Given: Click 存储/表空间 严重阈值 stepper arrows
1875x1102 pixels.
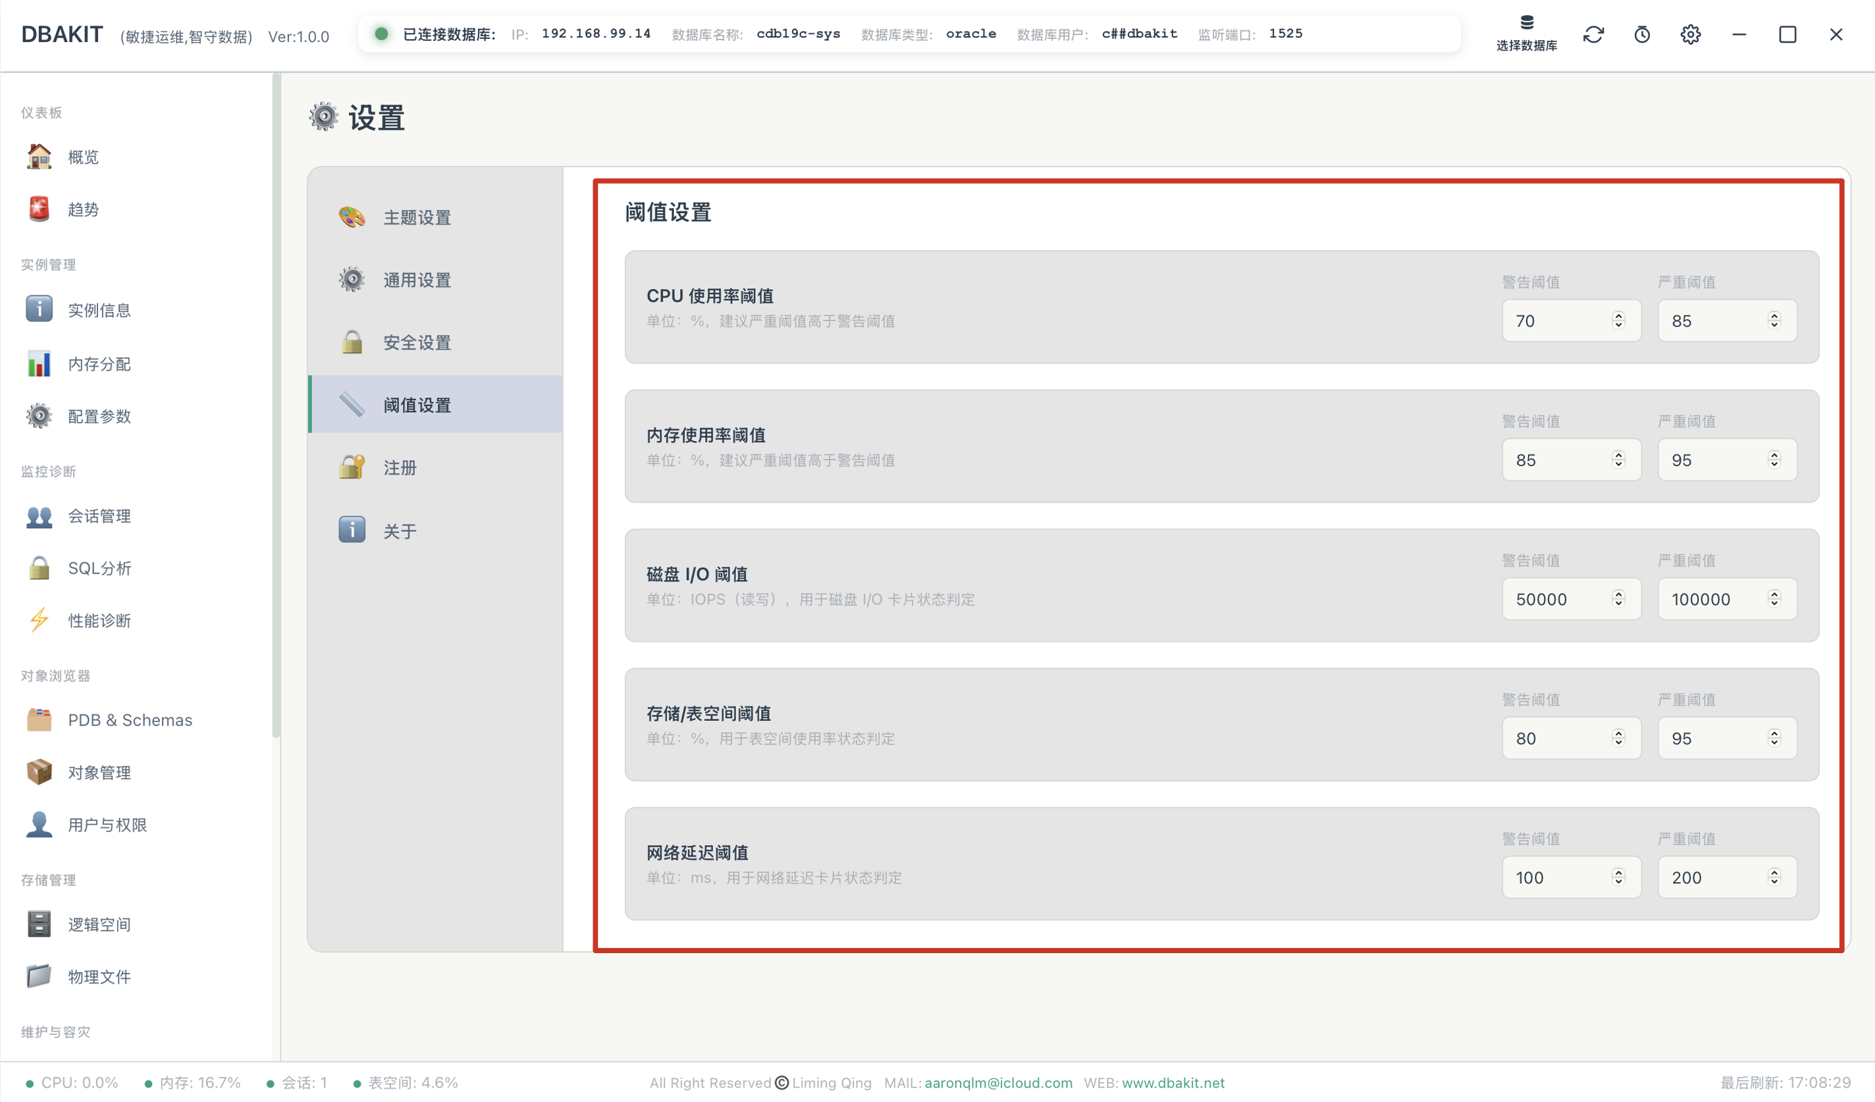Looking at the screenshot, I should click(1774, 738).
